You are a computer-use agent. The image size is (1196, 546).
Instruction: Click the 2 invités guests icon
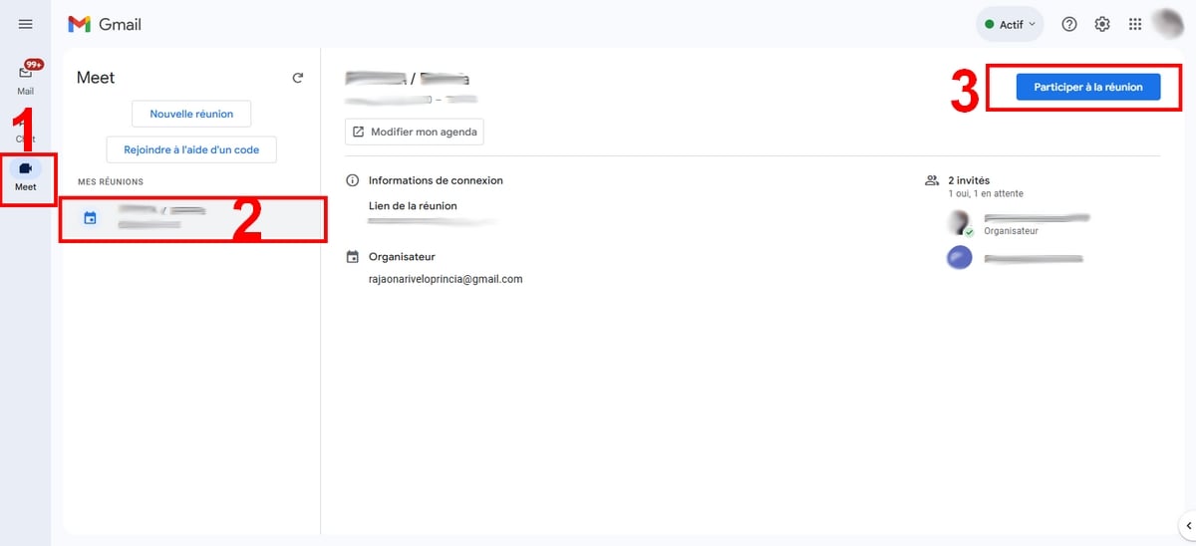coord(932,180)
